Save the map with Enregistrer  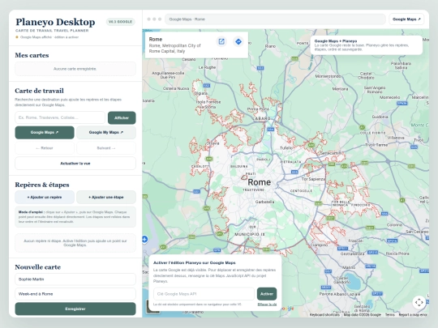[x=75, y=309]
